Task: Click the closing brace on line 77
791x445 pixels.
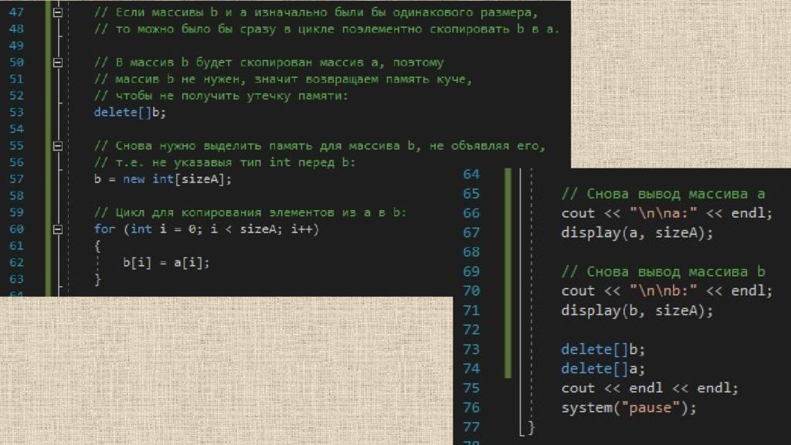Action: pyautogui.click(x=531, y=428)
